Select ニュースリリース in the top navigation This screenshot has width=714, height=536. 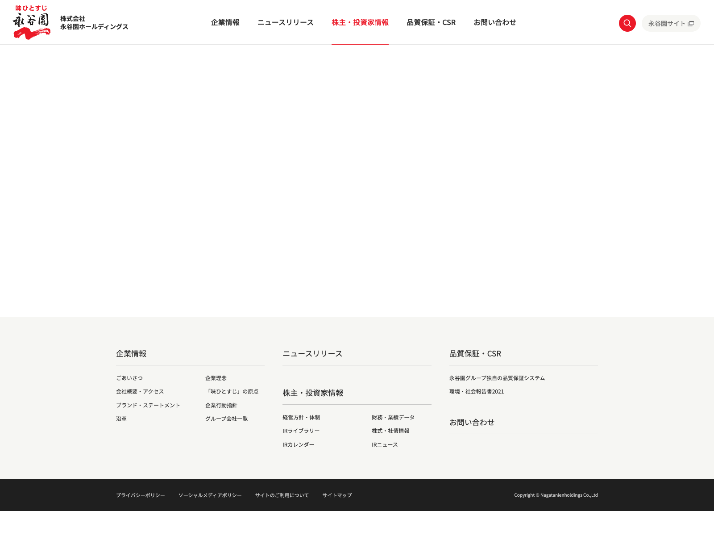[x=285, y=22]
